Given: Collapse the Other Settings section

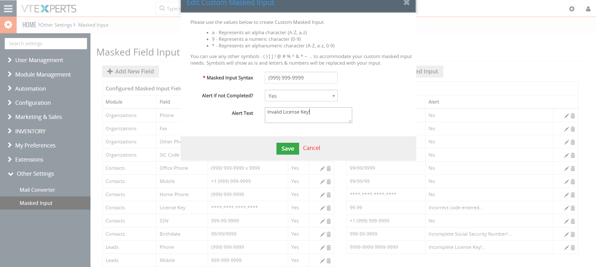Looking at the screenshot, I should click(35, 174).
